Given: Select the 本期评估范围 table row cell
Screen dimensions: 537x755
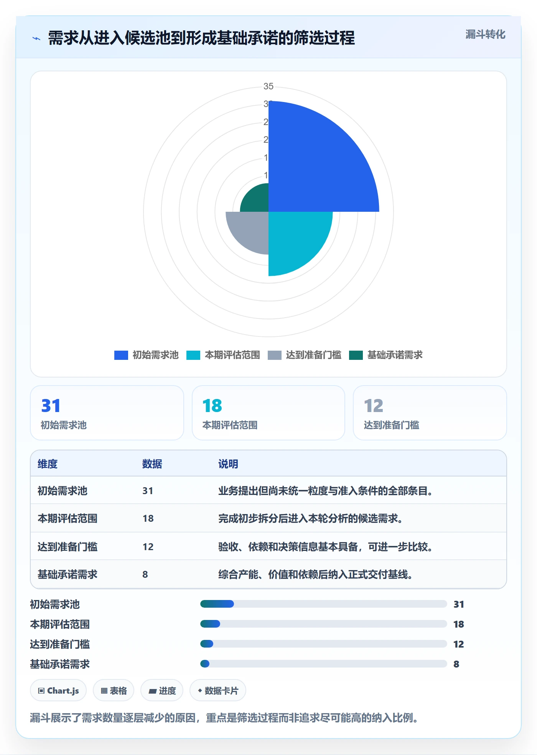Looking at the screenshot, I should click(x=68, y=518).
